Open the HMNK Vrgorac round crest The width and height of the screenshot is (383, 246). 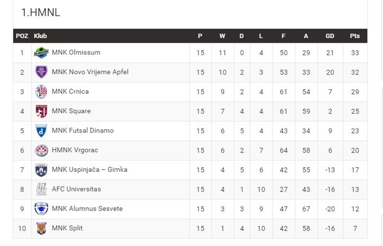pyautogui.click(x=41, y=150)
